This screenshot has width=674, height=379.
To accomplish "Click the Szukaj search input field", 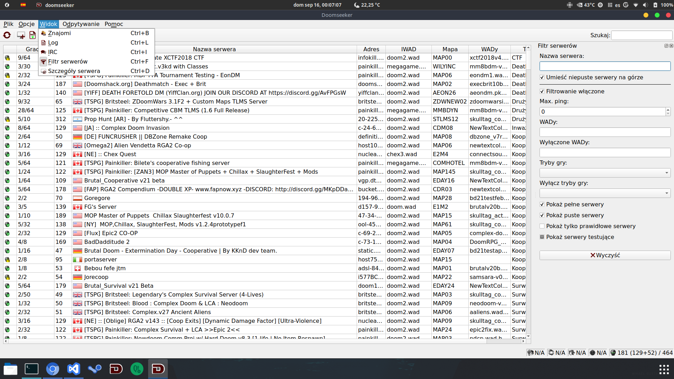I will (641, 35).
